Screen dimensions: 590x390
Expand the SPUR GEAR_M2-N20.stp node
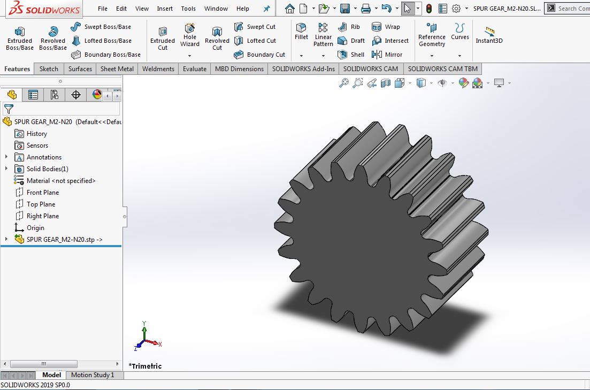(x=6, y=239)
